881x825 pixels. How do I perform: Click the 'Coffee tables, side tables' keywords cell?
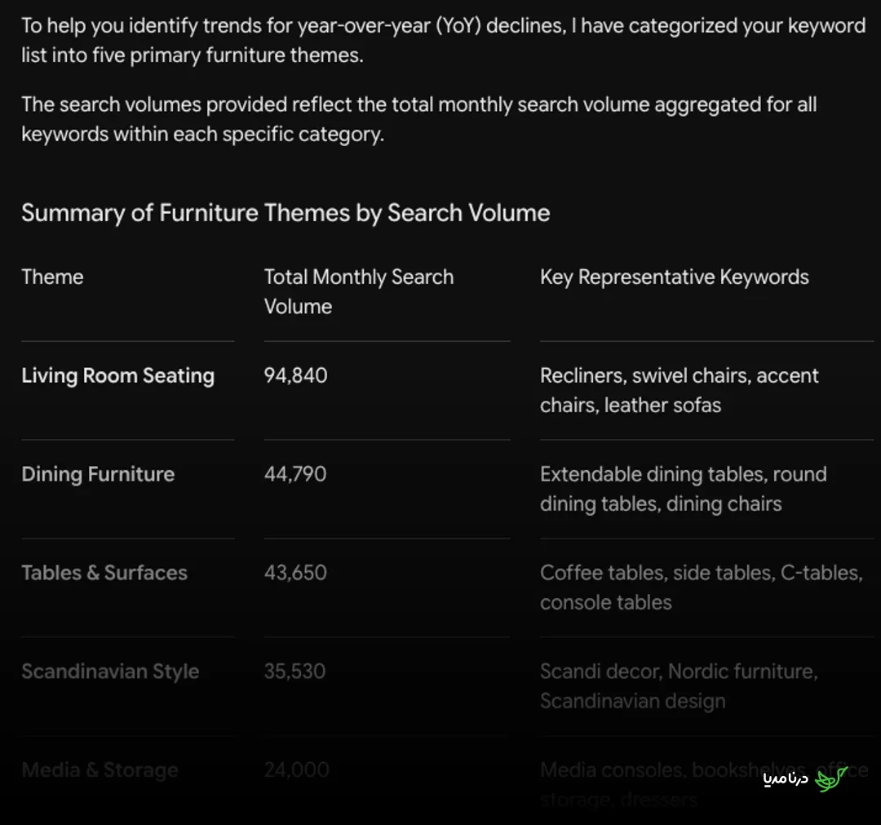coord(702,588)
